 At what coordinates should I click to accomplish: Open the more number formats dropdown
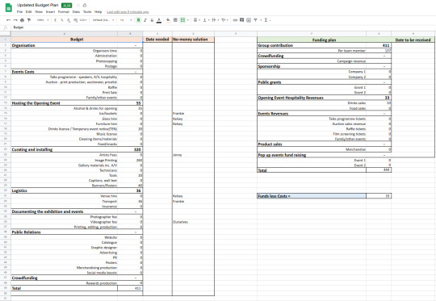83,20
